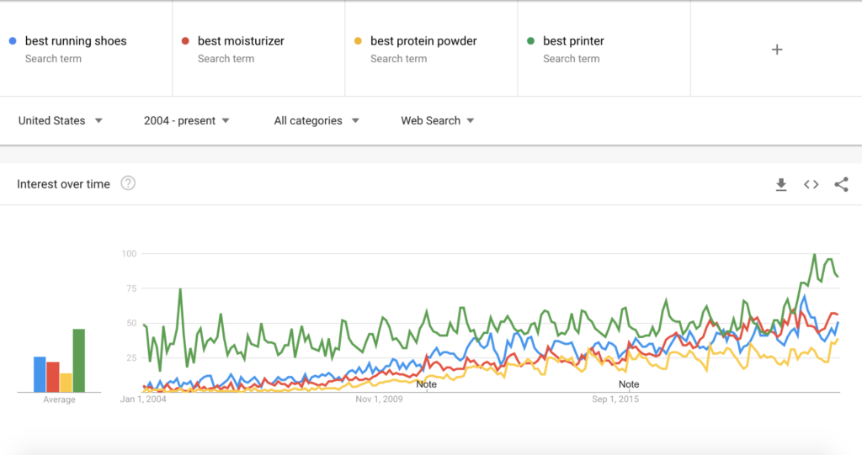Edit the best moisturizer search term
The width and height of the screenshot is (862, 455).
(x=241, y=41)
